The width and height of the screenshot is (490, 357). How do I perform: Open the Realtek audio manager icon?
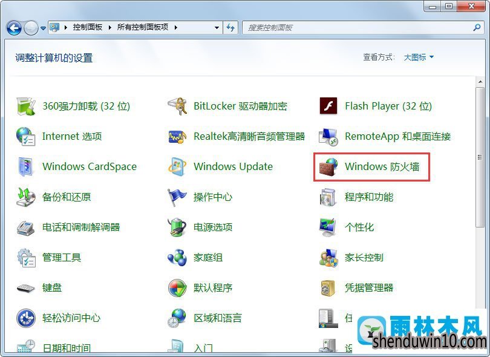(177, 137)
